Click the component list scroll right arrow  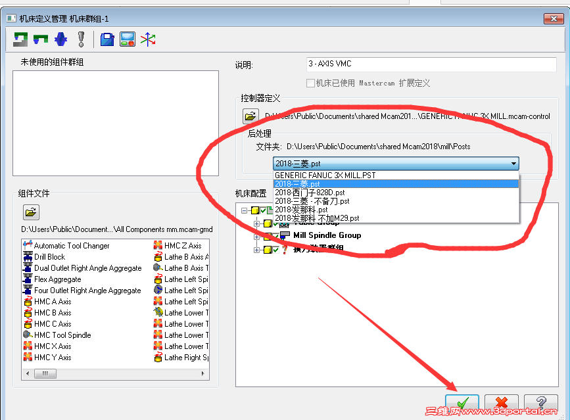(203, 373)
